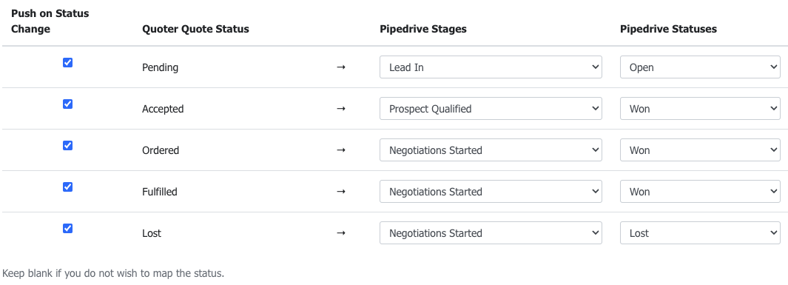Toggle the Fulfilled row push checkbox
Screen dimensions: 788x285
click(67, 187)
